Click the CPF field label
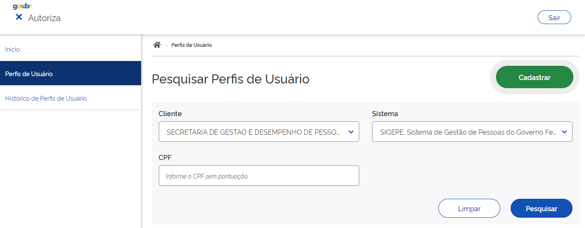585x228 pixels. [x=165, y=157]
